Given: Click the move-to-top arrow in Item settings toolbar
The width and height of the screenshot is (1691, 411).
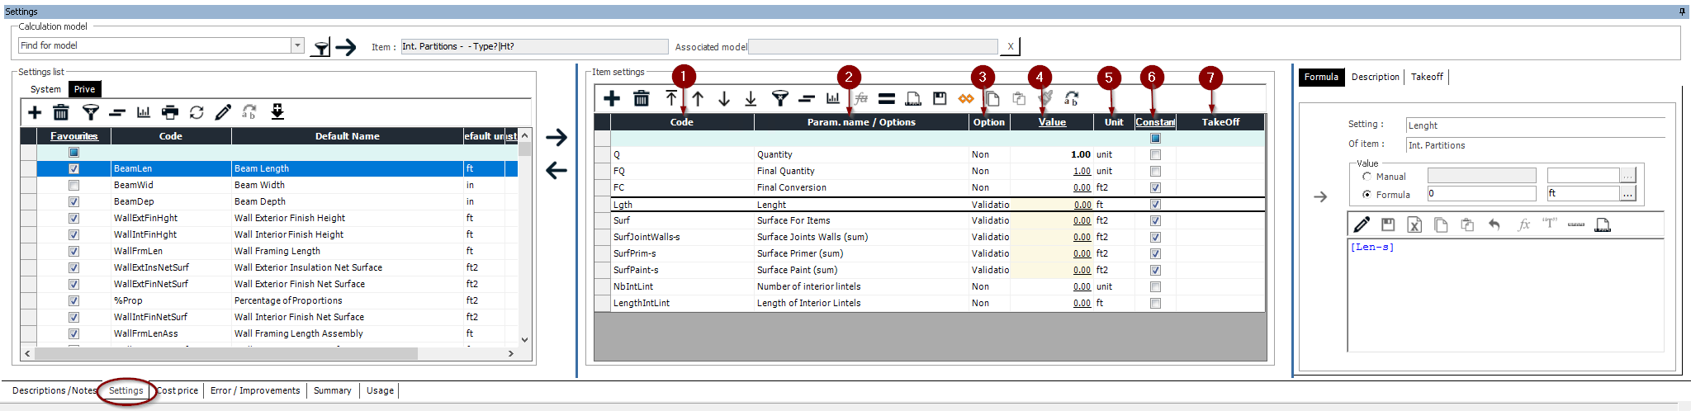Looking at the screenshot, I should [x=671, y=99].
